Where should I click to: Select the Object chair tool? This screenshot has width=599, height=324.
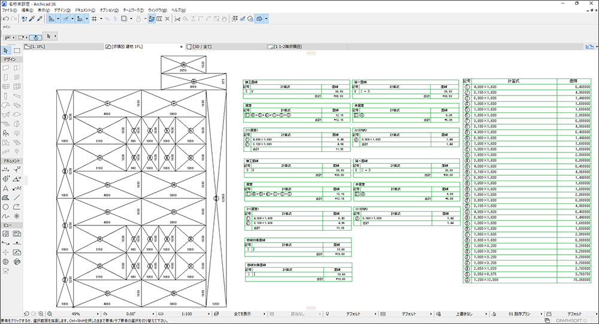[x=6, y=133]
